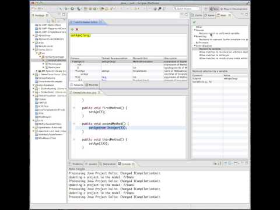Image resolution: width=280 pixels, height=210 pixels.
Task: Collapse the firstMethod code fold marker
Action: click(x=74, y=108)
